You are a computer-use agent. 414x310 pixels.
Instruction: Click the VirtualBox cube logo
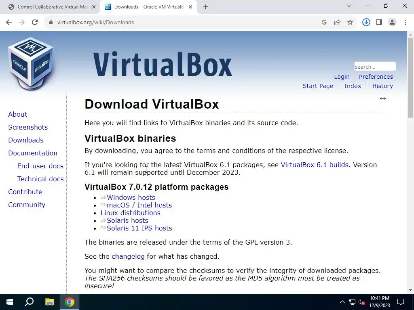[31, 63]
